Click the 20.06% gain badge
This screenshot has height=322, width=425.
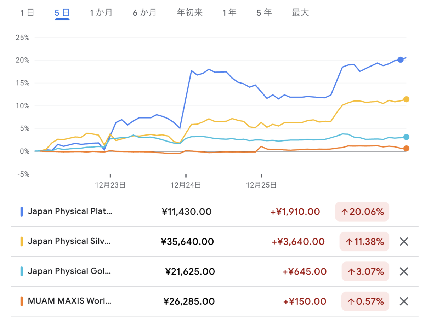coord(362,212)
